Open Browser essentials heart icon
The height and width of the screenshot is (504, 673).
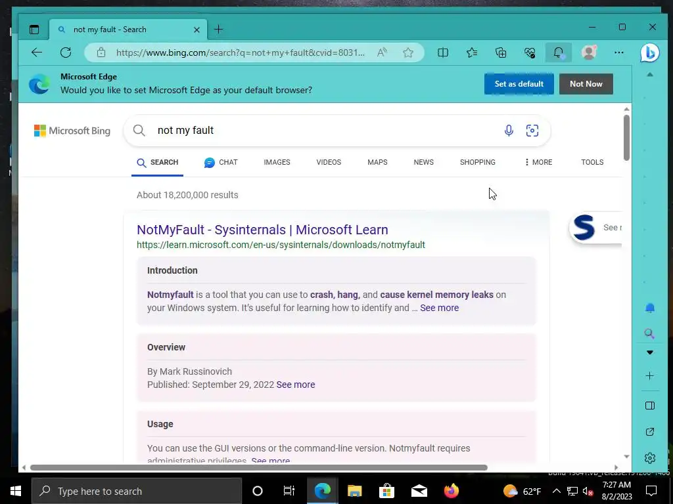tap(530, 52)
